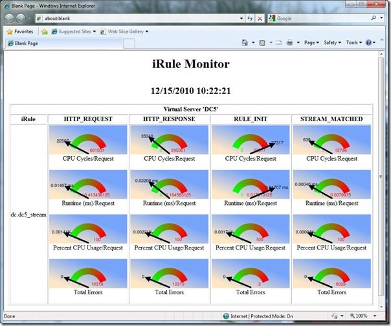The height and width of the screenshot is (326, 391).
Task: Click the scroll up arrow
Action: coord(381,54)
